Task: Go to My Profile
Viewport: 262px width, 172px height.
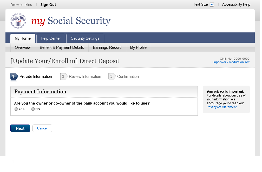Action: pos(138,47)
